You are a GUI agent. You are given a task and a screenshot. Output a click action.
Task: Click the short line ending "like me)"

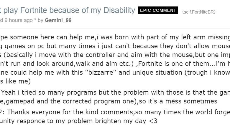tap(15, 81)
